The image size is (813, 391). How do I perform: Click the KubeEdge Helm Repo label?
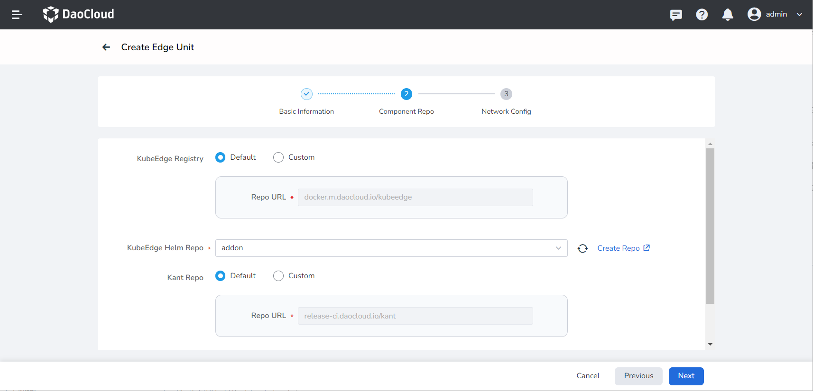click(165, 248)
